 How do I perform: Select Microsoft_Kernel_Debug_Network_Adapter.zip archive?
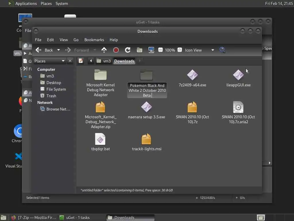pyautogui.click(x=100, y=107)
